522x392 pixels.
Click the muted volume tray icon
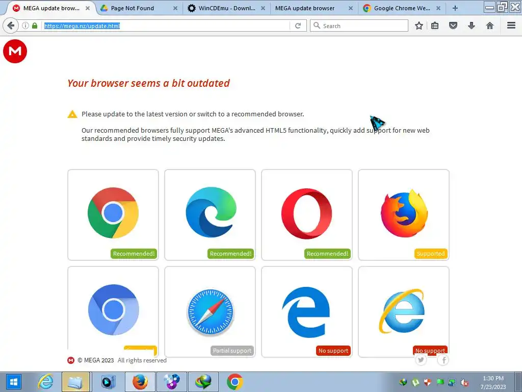(x=464, y=382)
